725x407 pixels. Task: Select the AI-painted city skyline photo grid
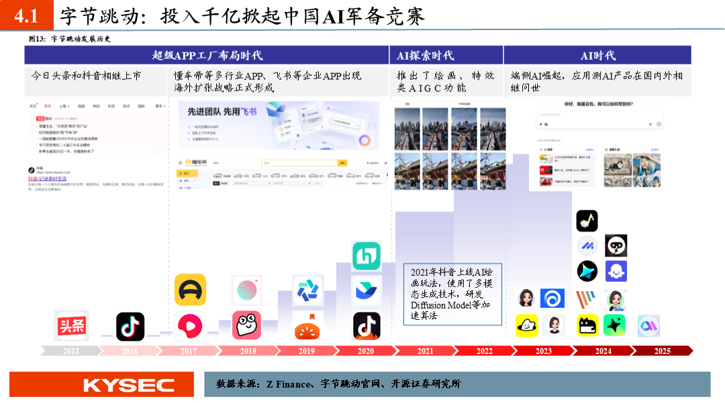coord(450,129)
